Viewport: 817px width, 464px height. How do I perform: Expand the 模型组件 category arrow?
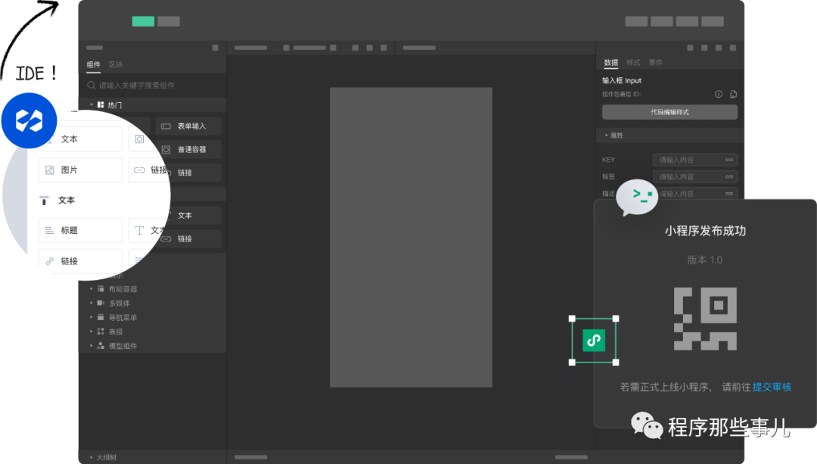click(x=92, y=346)
